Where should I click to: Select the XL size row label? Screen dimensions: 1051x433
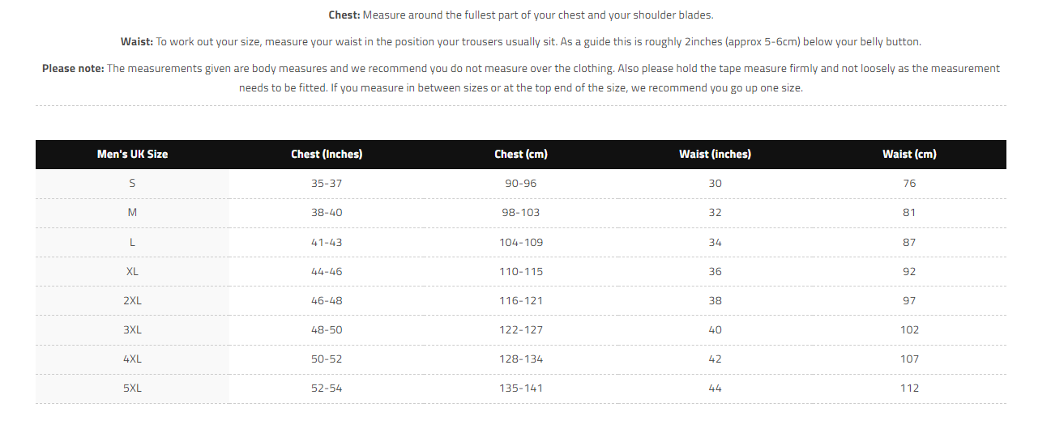(132, 271)
